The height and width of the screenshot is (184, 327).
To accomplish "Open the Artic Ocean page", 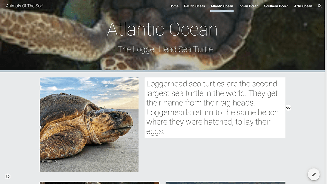I will [x=303, y=6].
